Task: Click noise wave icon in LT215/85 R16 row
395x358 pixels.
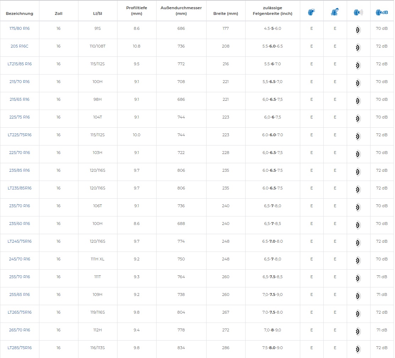Action: pos(358,66)
